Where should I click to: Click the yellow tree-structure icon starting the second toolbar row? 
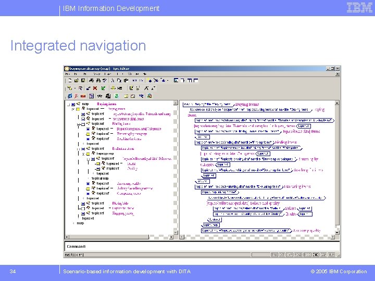(70, 88)
